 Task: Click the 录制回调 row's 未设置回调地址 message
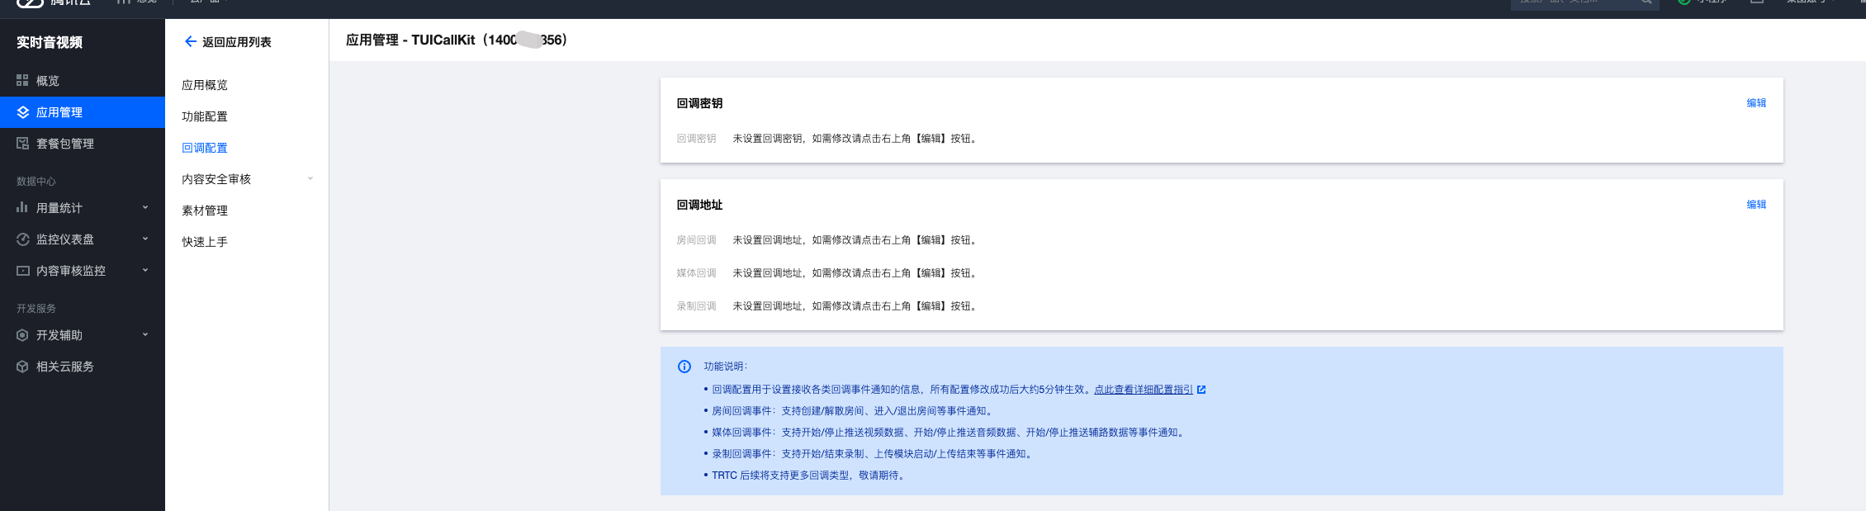pos(856,306)
